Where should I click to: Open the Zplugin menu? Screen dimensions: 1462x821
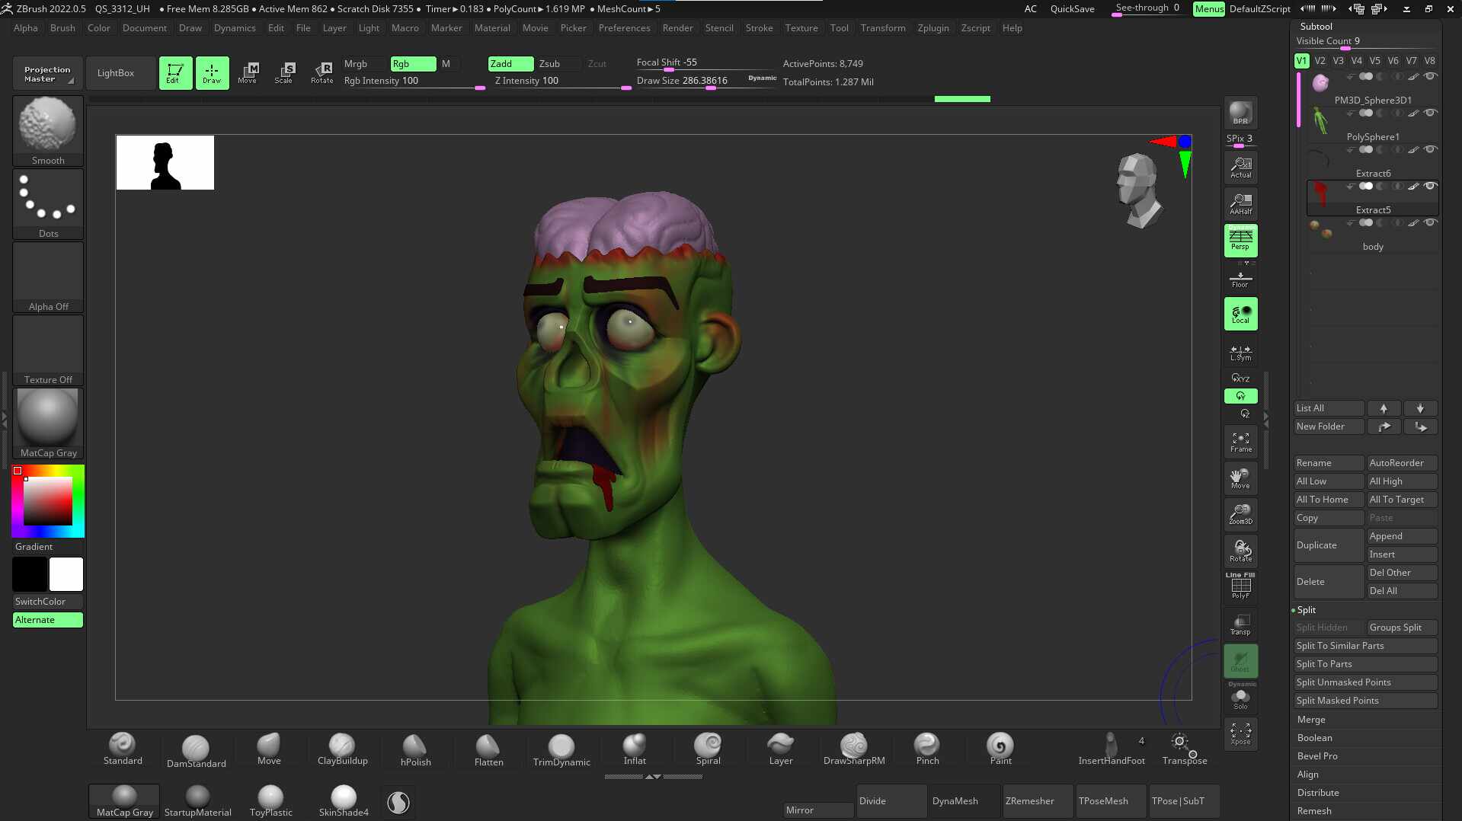933,28
